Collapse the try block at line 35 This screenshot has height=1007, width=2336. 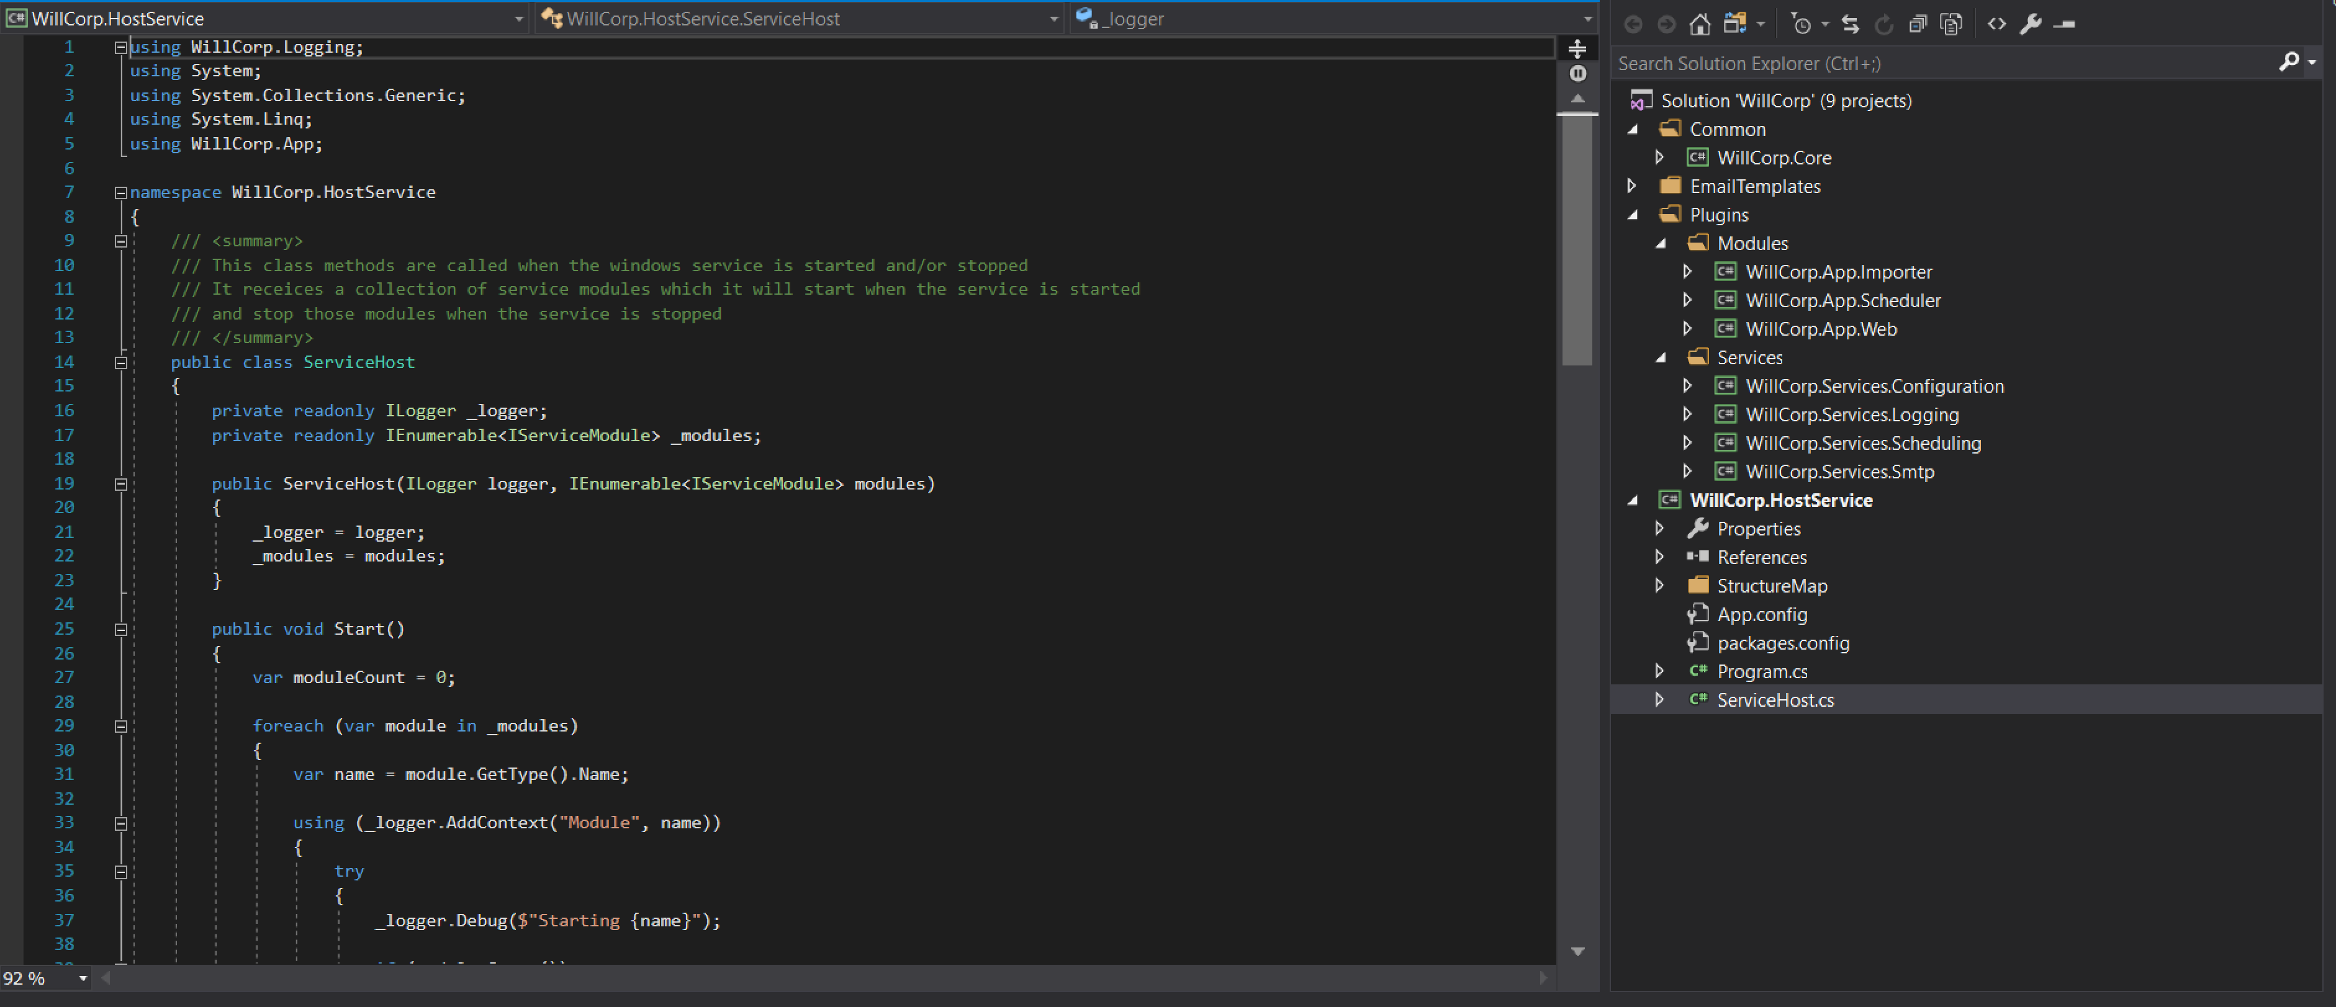[120, 872]
